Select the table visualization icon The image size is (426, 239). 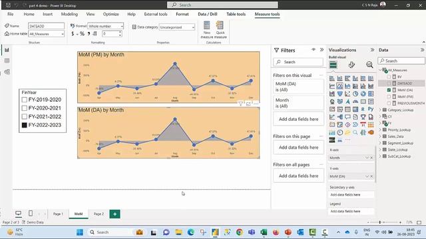click(347, 109)
